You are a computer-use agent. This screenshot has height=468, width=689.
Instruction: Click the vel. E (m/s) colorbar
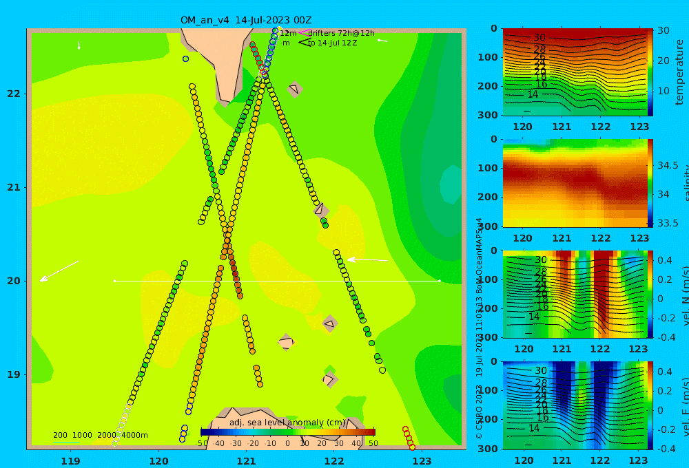pyautogui.click(x=650, y=405)
